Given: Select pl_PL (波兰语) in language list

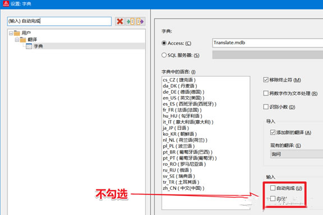Looking at the screenshot, I should [x=178, y=146].
